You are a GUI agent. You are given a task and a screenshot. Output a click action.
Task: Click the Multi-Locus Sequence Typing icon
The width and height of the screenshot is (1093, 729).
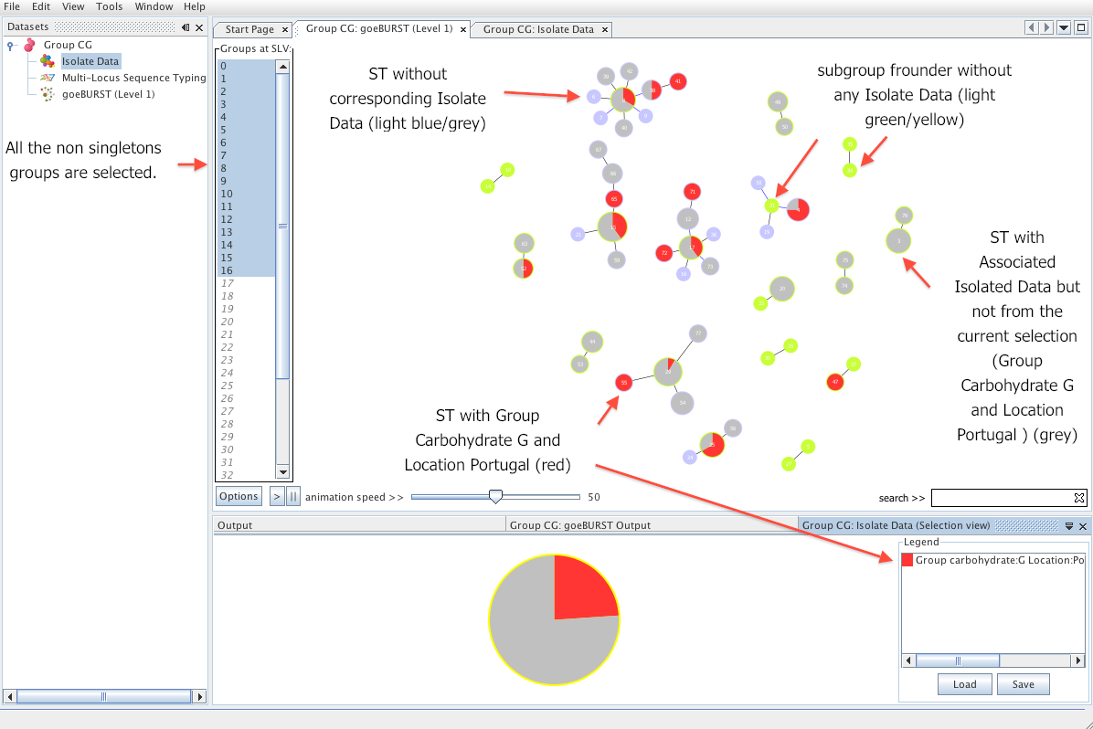point(48,78)
